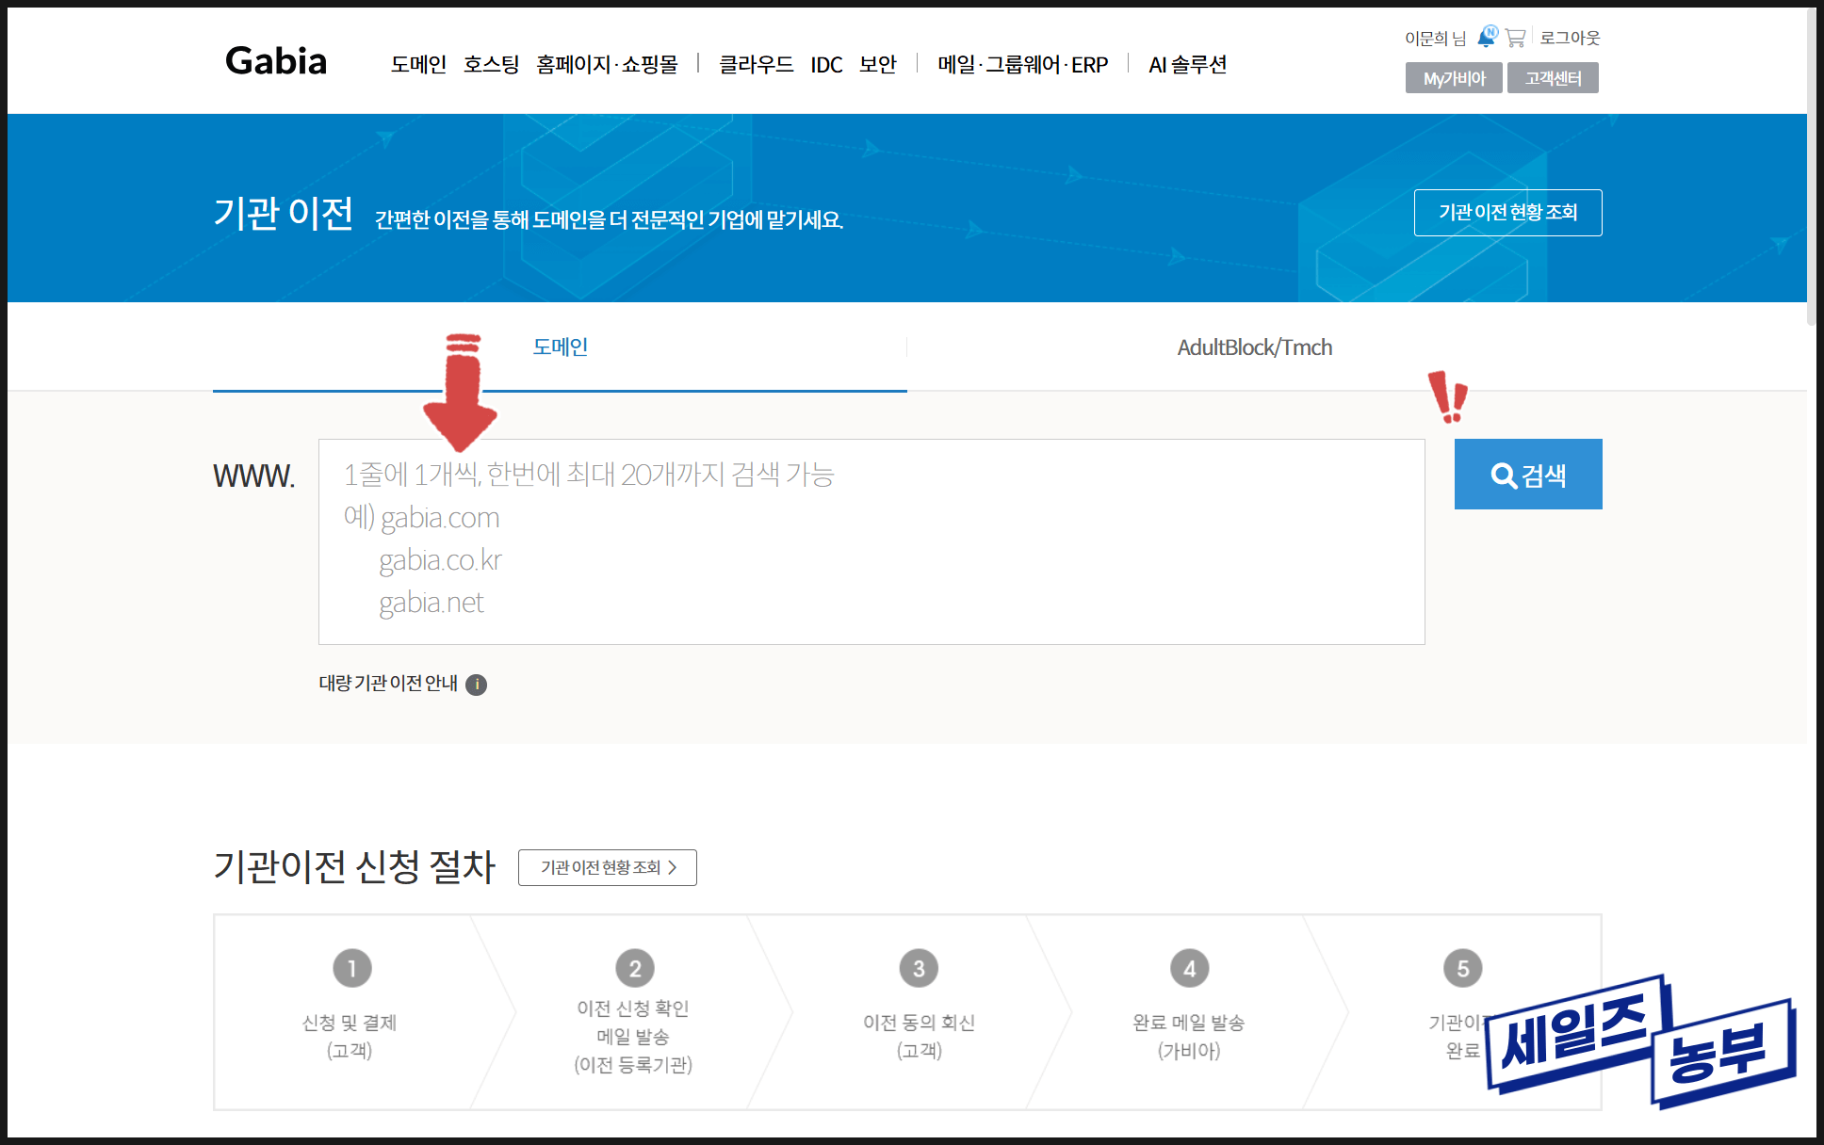
Task: Click the step 4 circle icon
Action: tap(1189, 968)
